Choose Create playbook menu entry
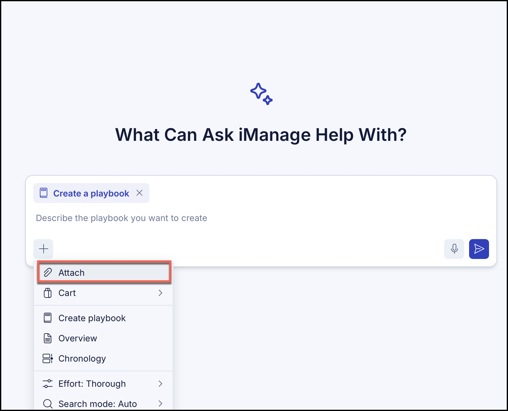 [x=103, y=318]
